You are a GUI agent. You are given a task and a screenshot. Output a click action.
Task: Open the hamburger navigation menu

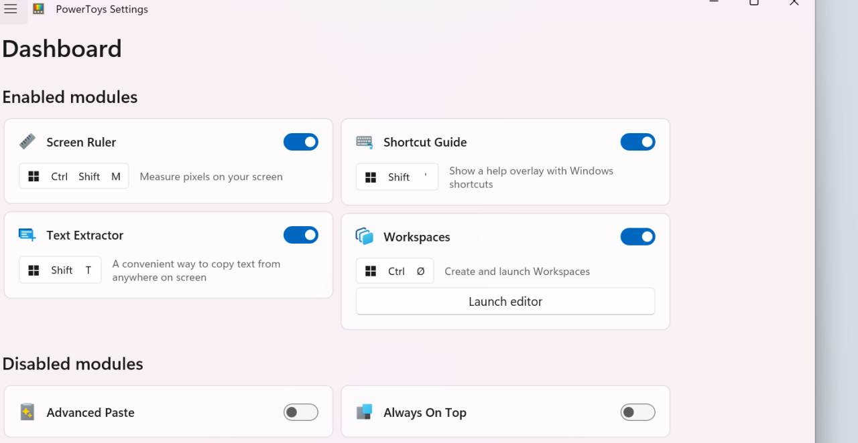(x=11, y=9)
